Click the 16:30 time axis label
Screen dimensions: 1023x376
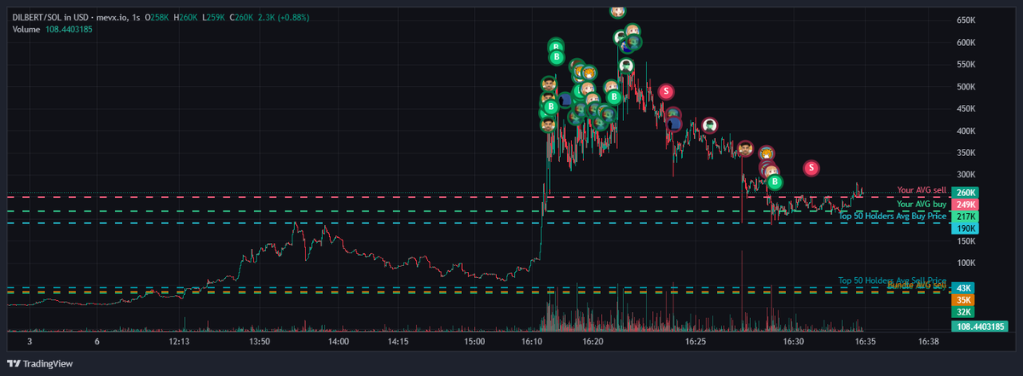[x=793, y=341]
